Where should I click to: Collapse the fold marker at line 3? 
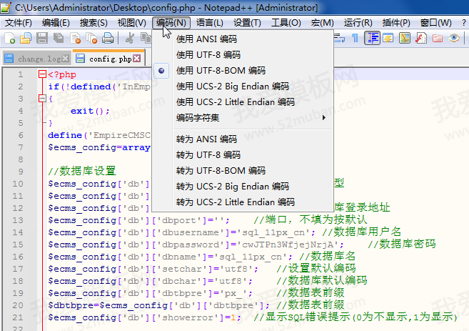click(x=42, y=98)
